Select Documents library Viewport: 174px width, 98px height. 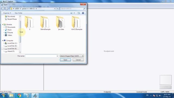[11, 27]
